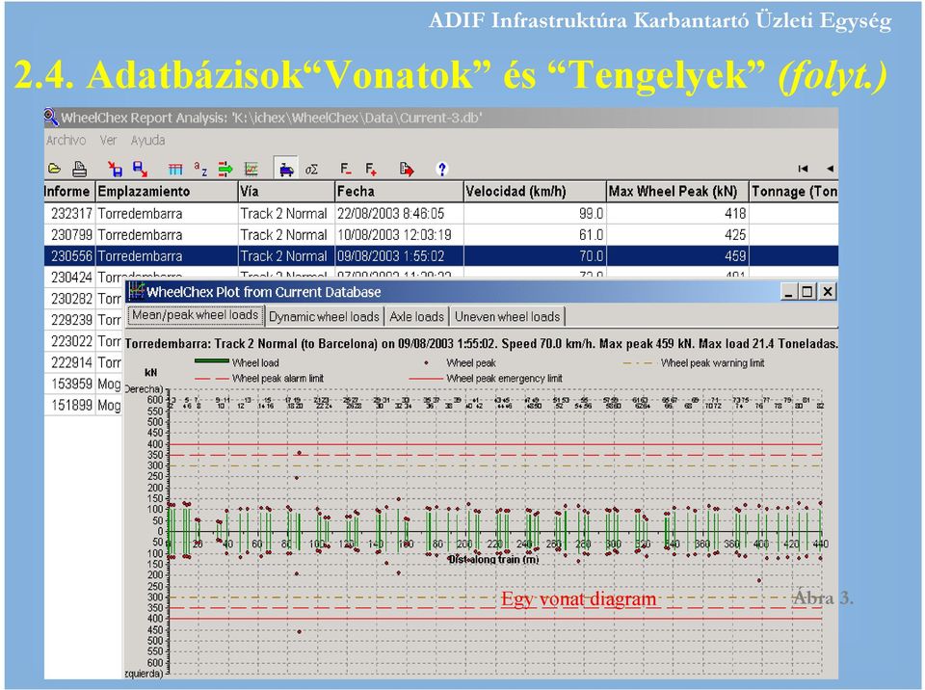The image size is (925, 690).
Task: Select report row 232317
Action: 440,214
